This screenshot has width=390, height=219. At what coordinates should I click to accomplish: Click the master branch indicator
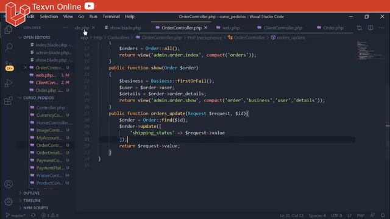(x=15, y=215)
